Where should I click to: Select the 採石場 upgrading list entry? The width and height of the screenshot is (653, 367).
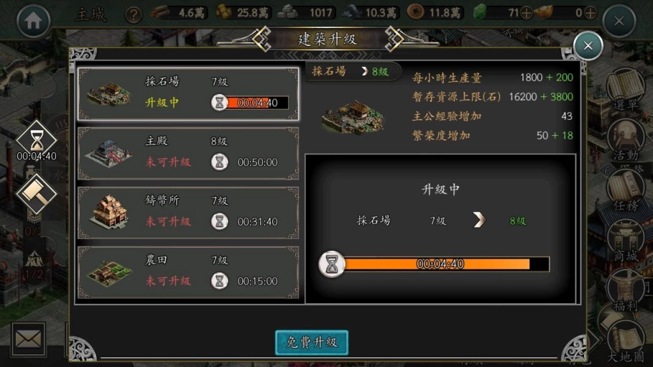tap(188, 94)
